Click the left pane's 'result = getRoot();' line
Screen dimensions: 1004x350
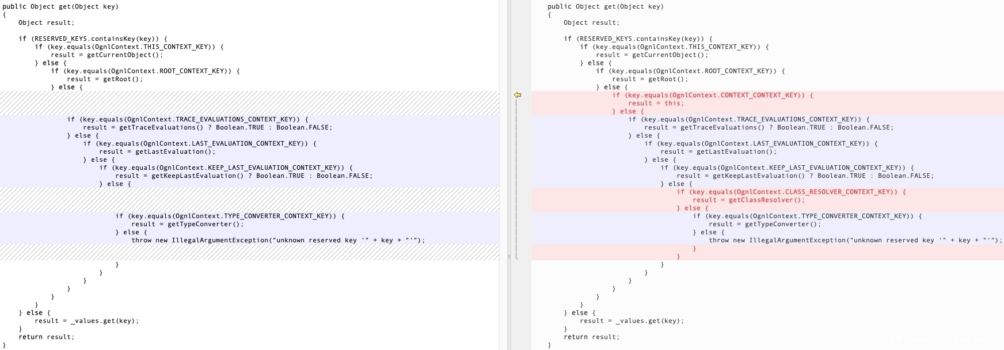point(104,79)
